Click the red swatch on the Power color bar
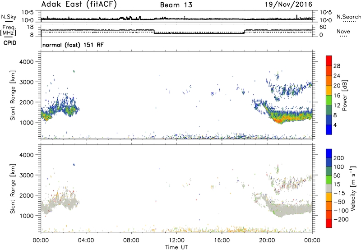This screenshot has height=250, width=361. [329, 60]
